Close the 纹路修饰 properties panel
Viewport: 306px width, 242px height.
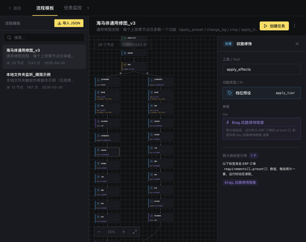point(297,43)
